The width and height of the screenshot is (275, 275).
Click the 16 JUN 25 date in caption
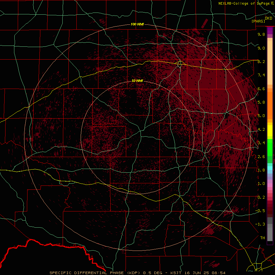click(x=197, y=273)
